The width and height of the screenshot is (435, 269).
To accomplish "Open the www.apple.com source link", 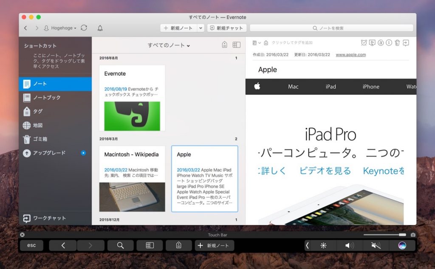I will coord(350,55).
